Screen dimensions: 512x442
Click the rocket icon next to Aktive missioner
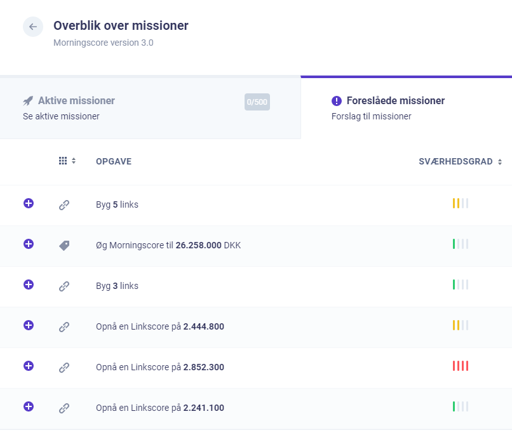click(27, 100)
